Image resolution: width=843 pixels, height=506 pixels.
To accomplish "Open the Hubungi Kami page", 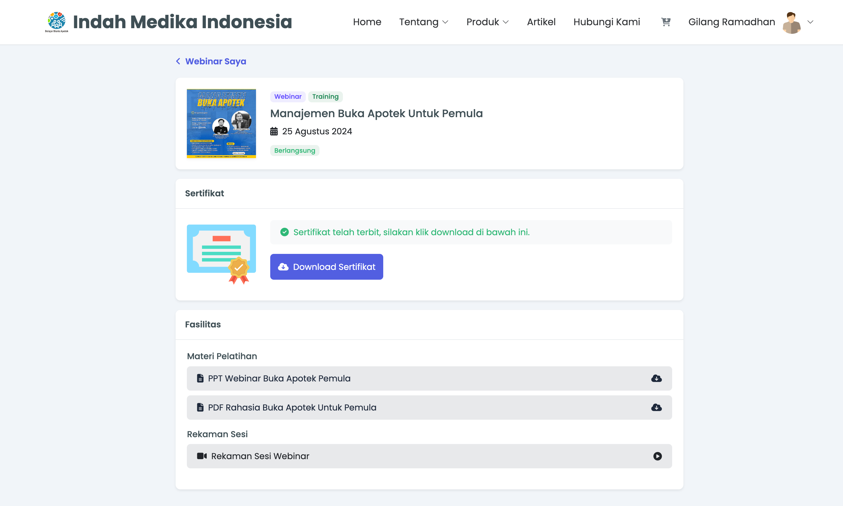I will [606, 22].
